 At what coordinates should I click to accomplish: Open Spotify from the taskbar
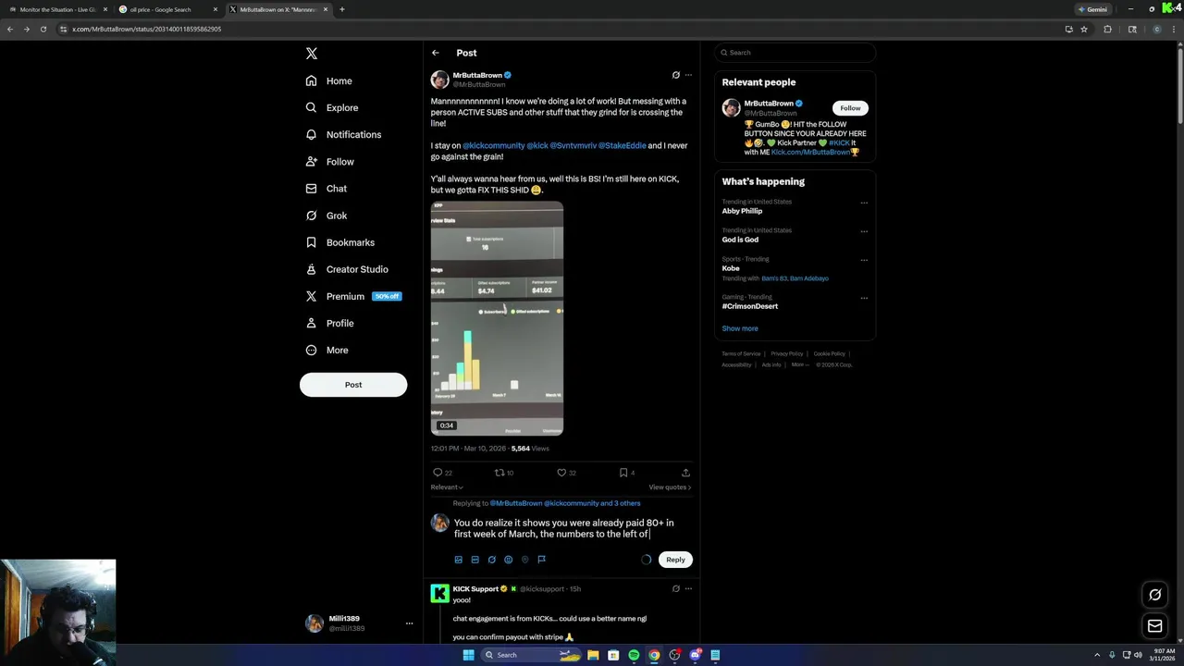634,655
